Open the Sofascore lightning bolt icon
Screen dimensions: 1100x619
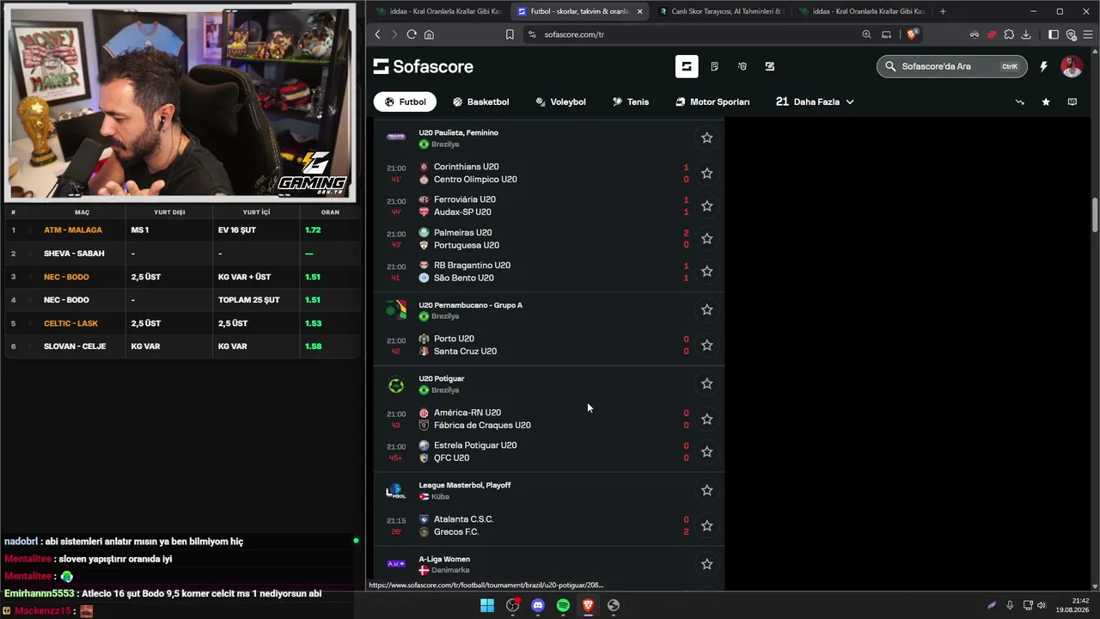[1043, 66]
